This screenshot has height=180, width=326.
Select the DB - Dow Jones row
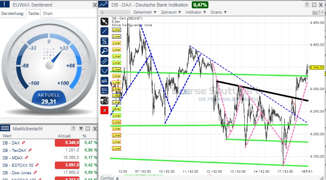[49, 173]
